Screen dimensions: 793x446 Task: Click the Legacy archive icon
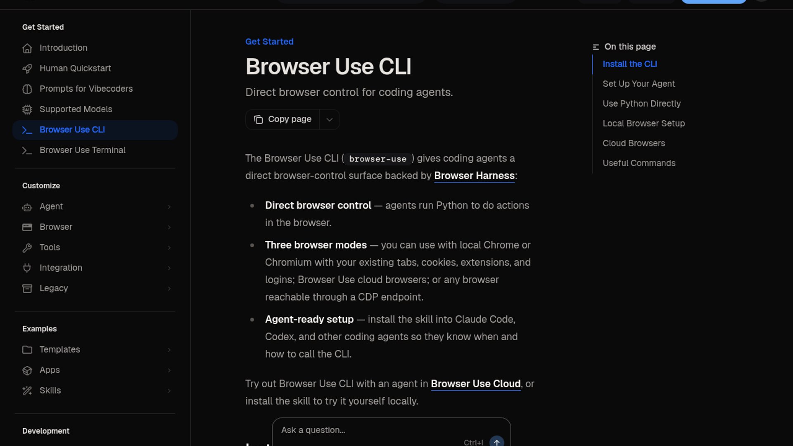tap(27, 289)
